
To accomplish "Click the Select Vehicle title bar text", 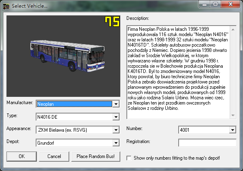I will coord(29,6).
